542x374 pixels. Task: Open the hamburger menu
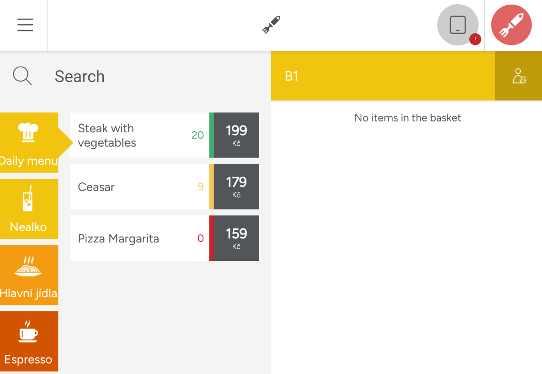25,25
